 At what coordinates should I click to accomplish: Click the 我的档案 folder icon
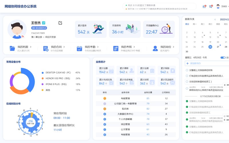tap(12, 48)
